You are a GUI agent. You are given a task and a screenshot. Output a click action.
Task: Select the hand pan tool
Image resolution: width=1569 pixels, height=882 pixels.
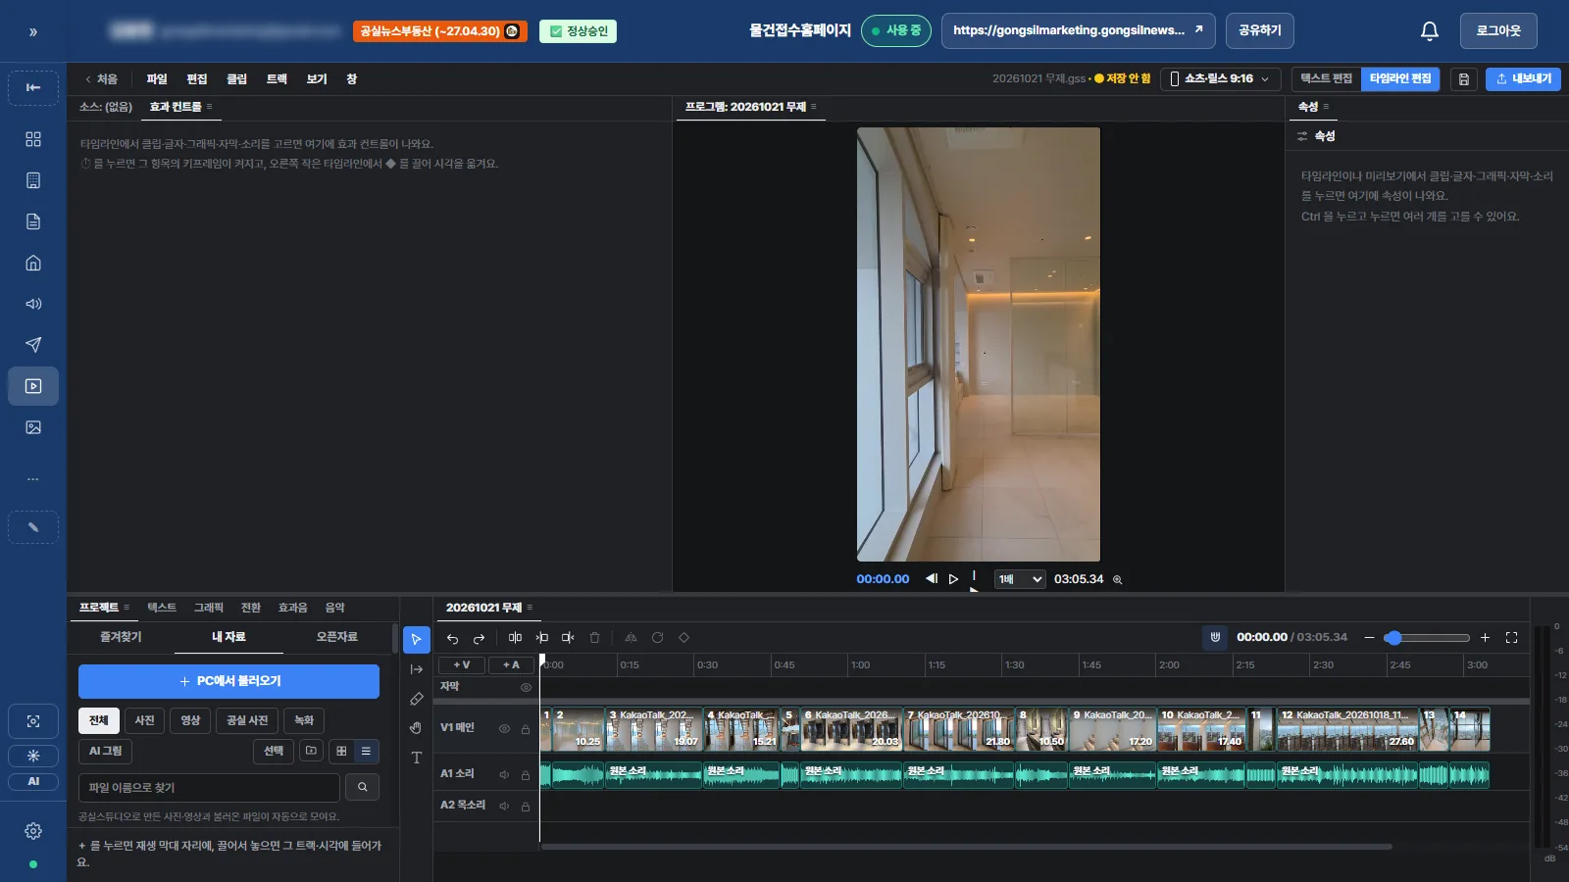click(x=416, y=728)
